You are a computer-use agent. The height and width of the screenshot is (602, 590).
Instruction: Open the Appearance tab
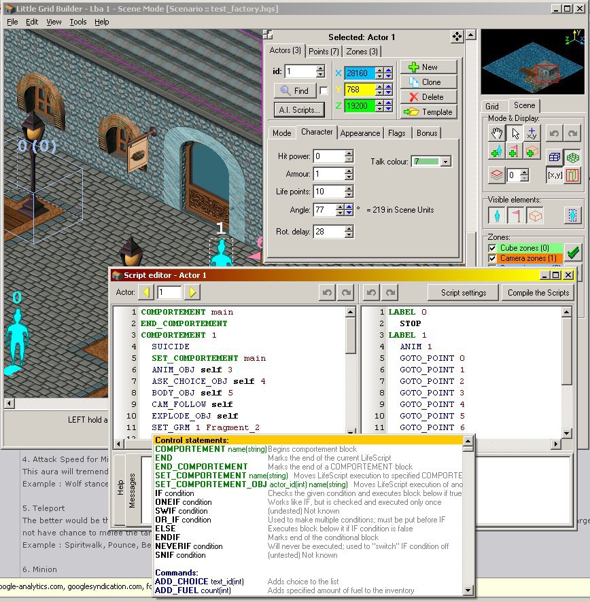pyautogui.click(x=360, y=133)
